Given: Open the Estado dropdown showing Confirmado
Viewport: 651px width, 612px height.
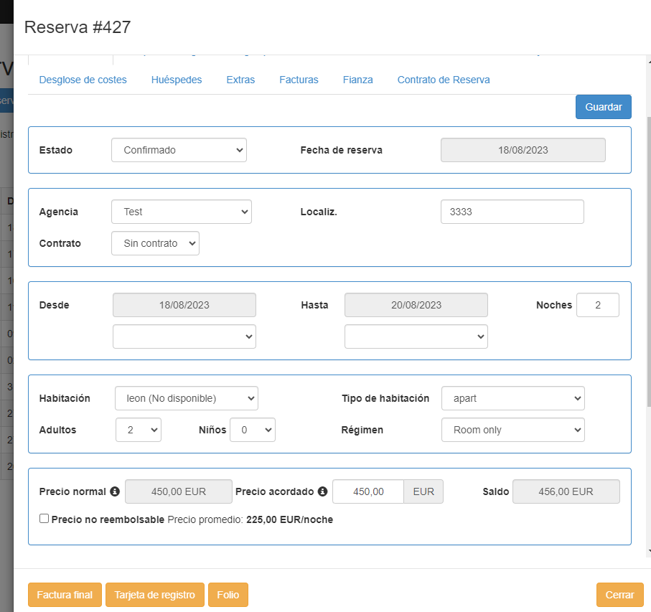Looking at the screenshot, I should pos(179,150).
